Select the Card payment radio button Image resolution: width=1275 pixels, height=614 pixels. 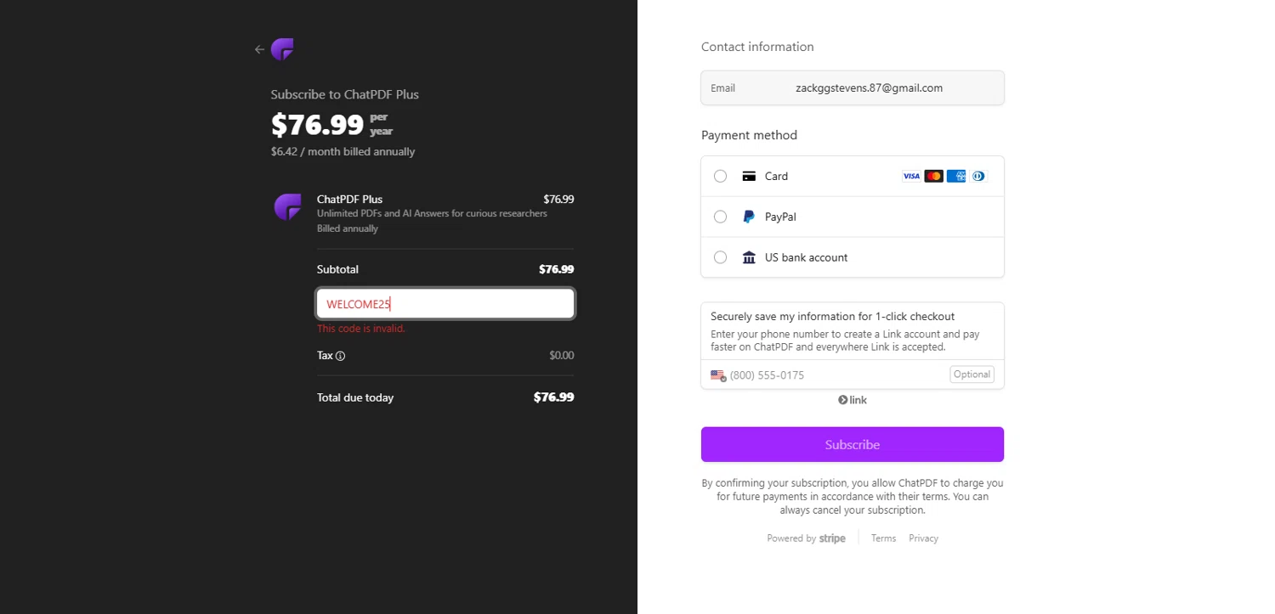pos(721,176)
